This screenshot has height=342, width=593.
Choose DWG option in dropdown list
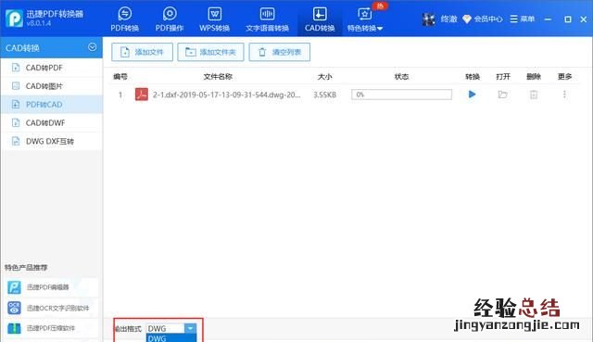(171, 338)
